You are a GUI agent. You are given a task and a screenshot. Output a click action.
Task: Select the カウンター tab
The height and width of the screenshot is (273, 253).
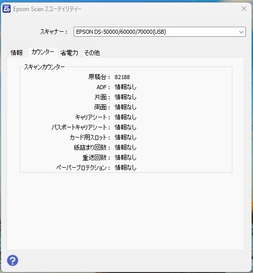click(x=43, y=52)
